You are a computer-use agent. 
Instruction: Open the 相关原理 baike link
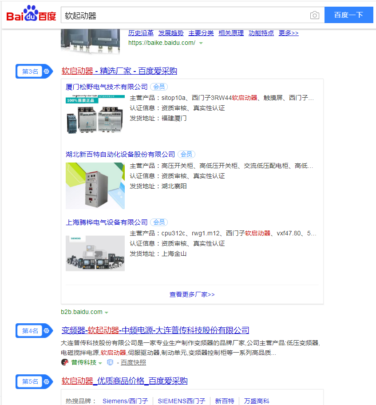(231, 33)
